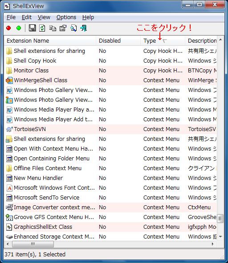This screenshot has height=263, width=228.
Task: Click the red Disable Selected Items button
Action: point(8,28)
